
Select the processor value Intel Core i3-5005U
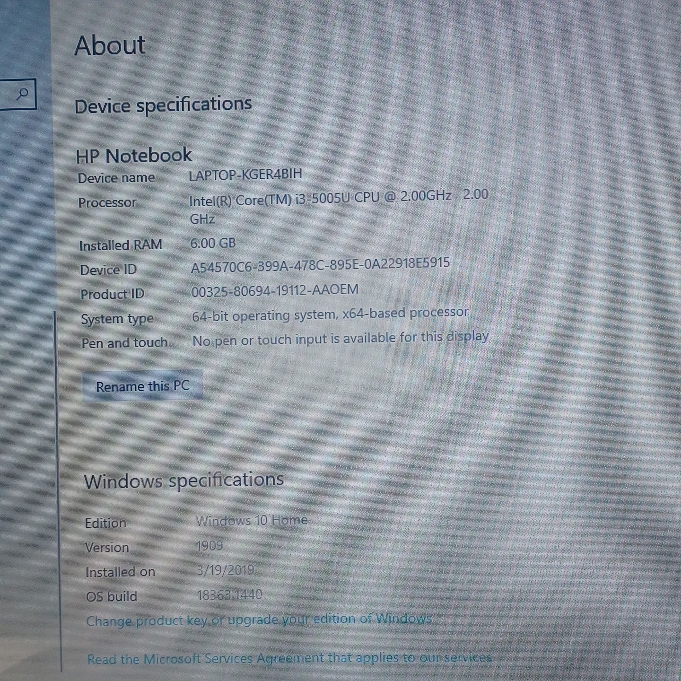pos(339,207)
